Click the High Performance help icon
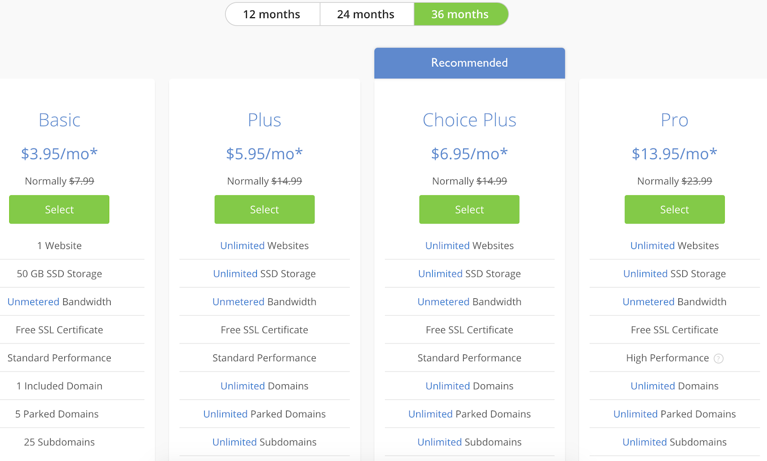This screenshot has width=767, height=461. click(x=718, y=358)
